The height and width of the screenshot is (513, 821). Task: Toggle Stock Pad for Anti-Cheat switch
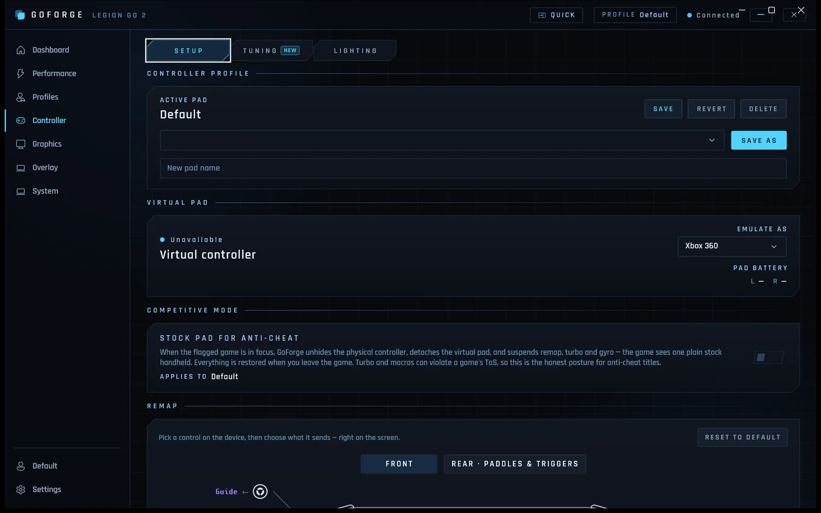[768, 357]
